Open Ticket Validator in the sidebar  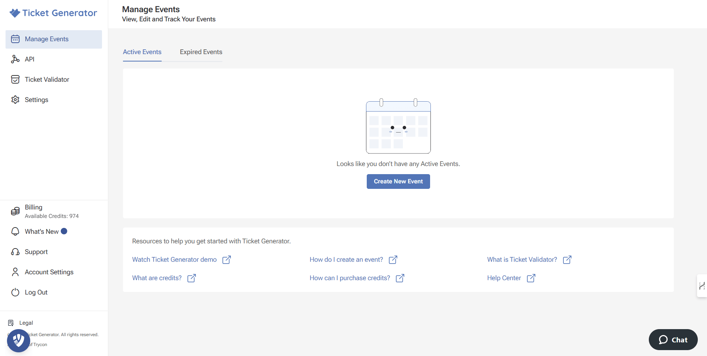[54, 80]
